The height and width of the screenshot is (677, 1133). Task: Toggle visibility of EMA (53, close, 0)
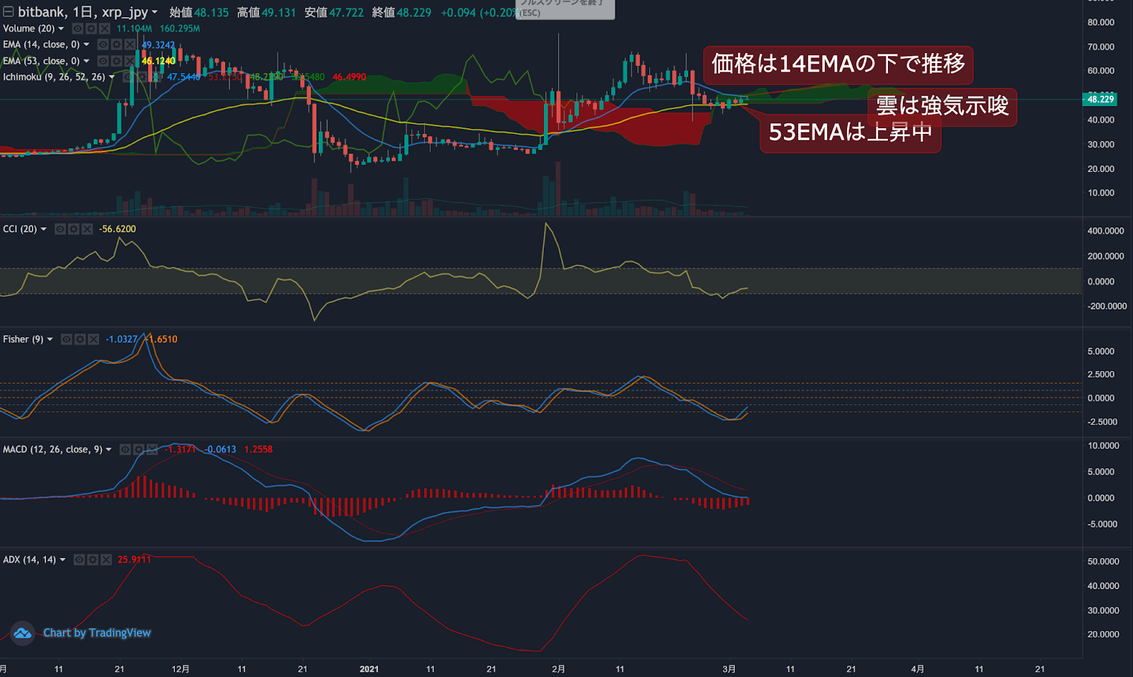[103, 61]
